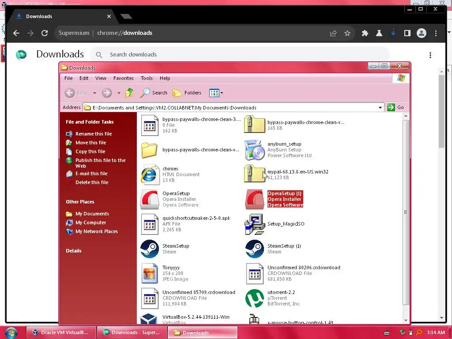Open the extensions puzzle icon
The image size is (452, 339).
tap(365, 33)
